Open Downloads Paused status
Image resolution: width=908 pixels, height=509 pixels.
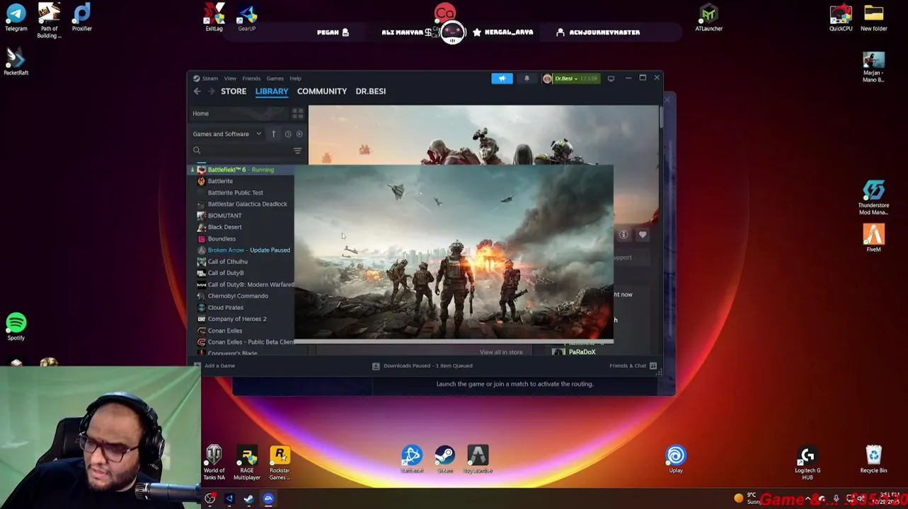click(423, 365)
